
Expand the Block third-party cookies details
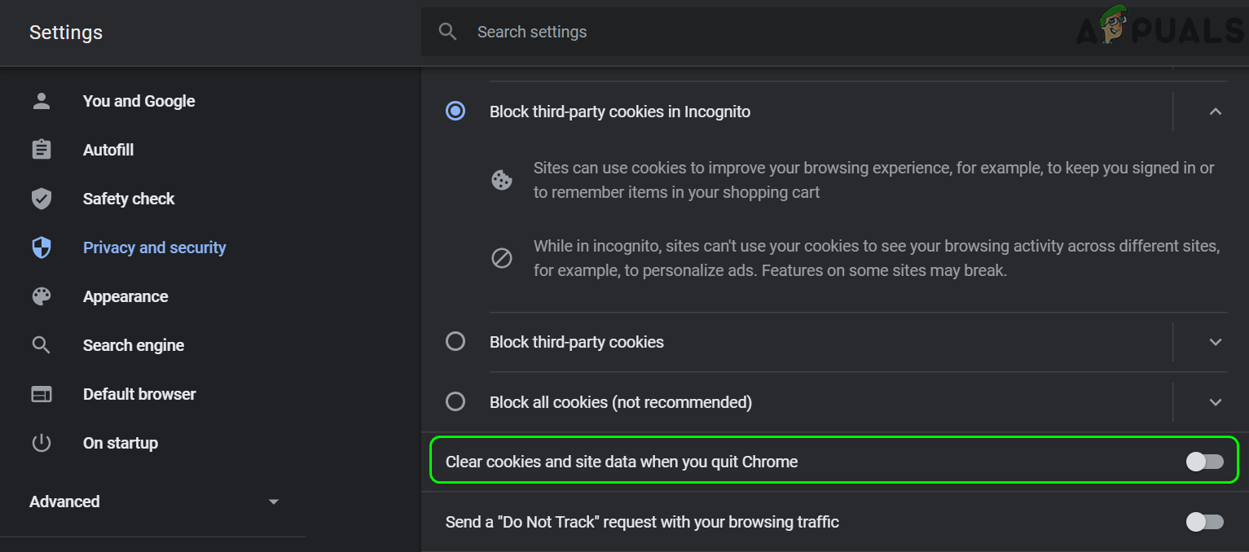pyautogui.click(x=1216, y=342)
